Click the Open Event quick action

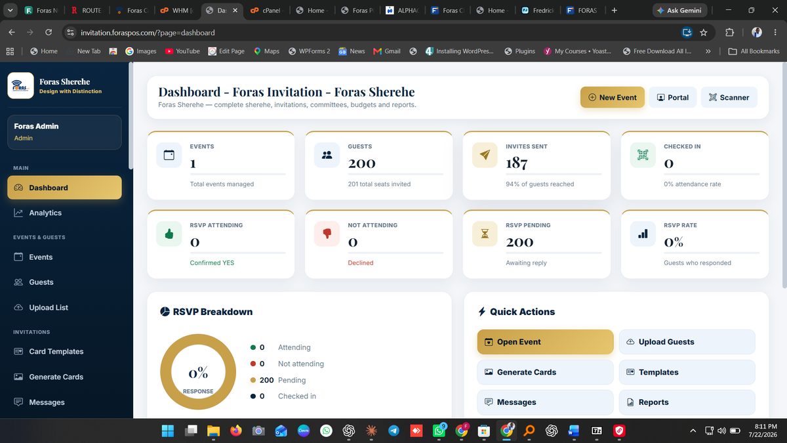point(545,342)
